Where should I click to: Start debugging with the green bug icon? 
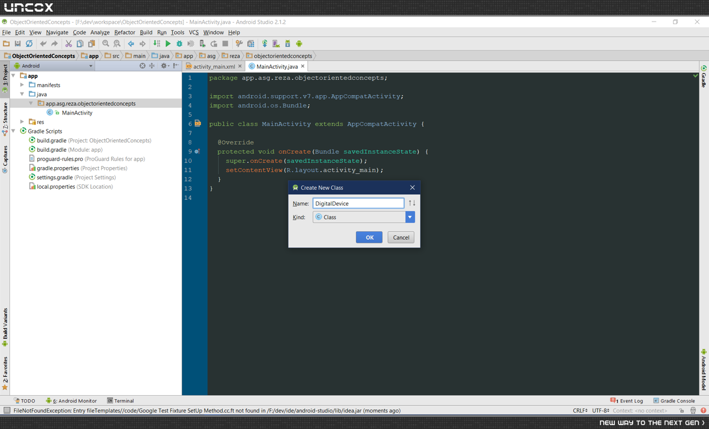pos(179,44)
